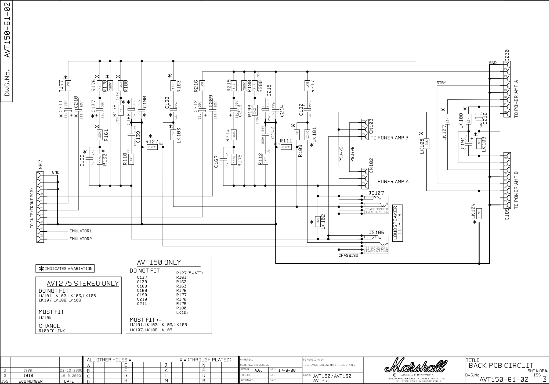Screen dimensions: 550x384
Task: Click the C139 capacitor label
Action: point(138,137)
